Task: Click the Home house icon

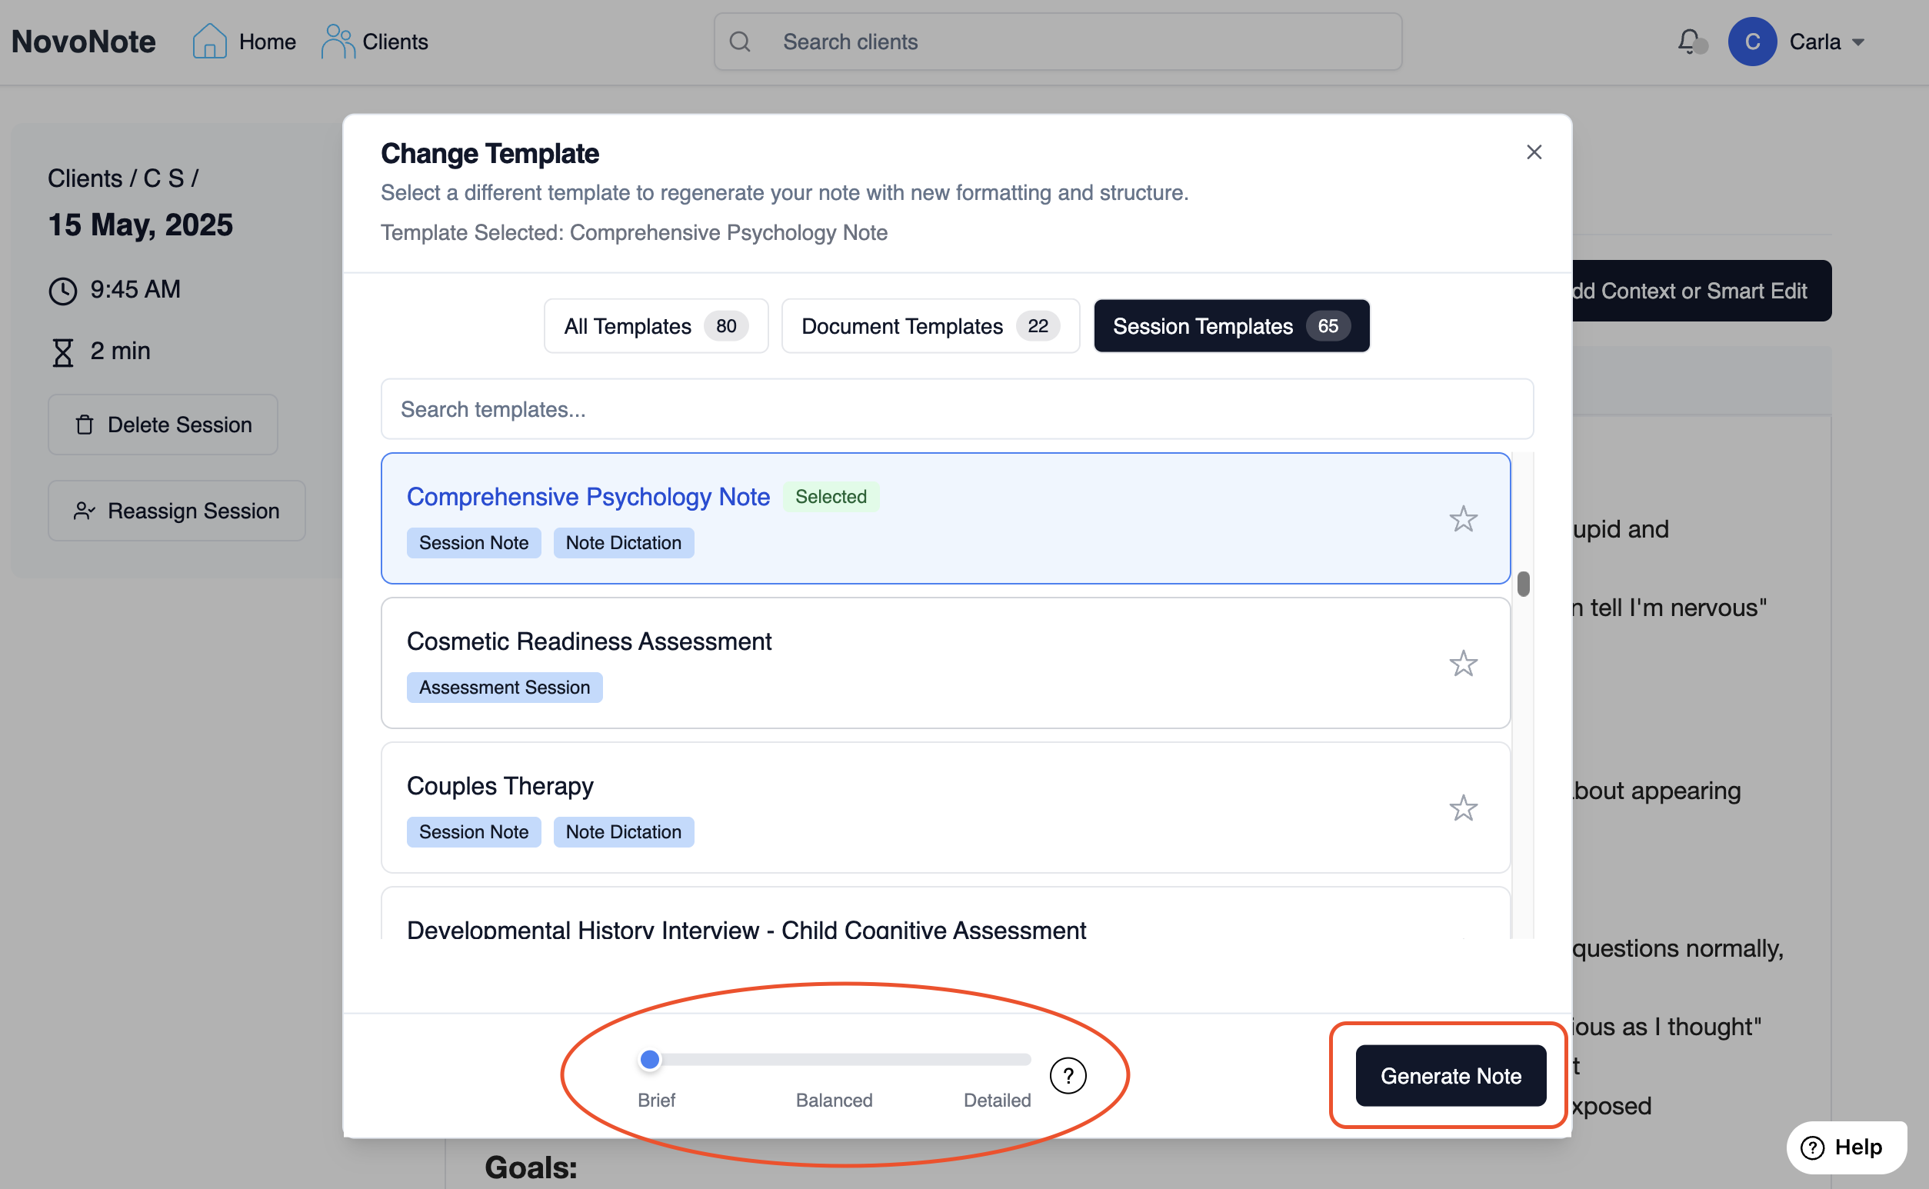Action: pos(209,41)
